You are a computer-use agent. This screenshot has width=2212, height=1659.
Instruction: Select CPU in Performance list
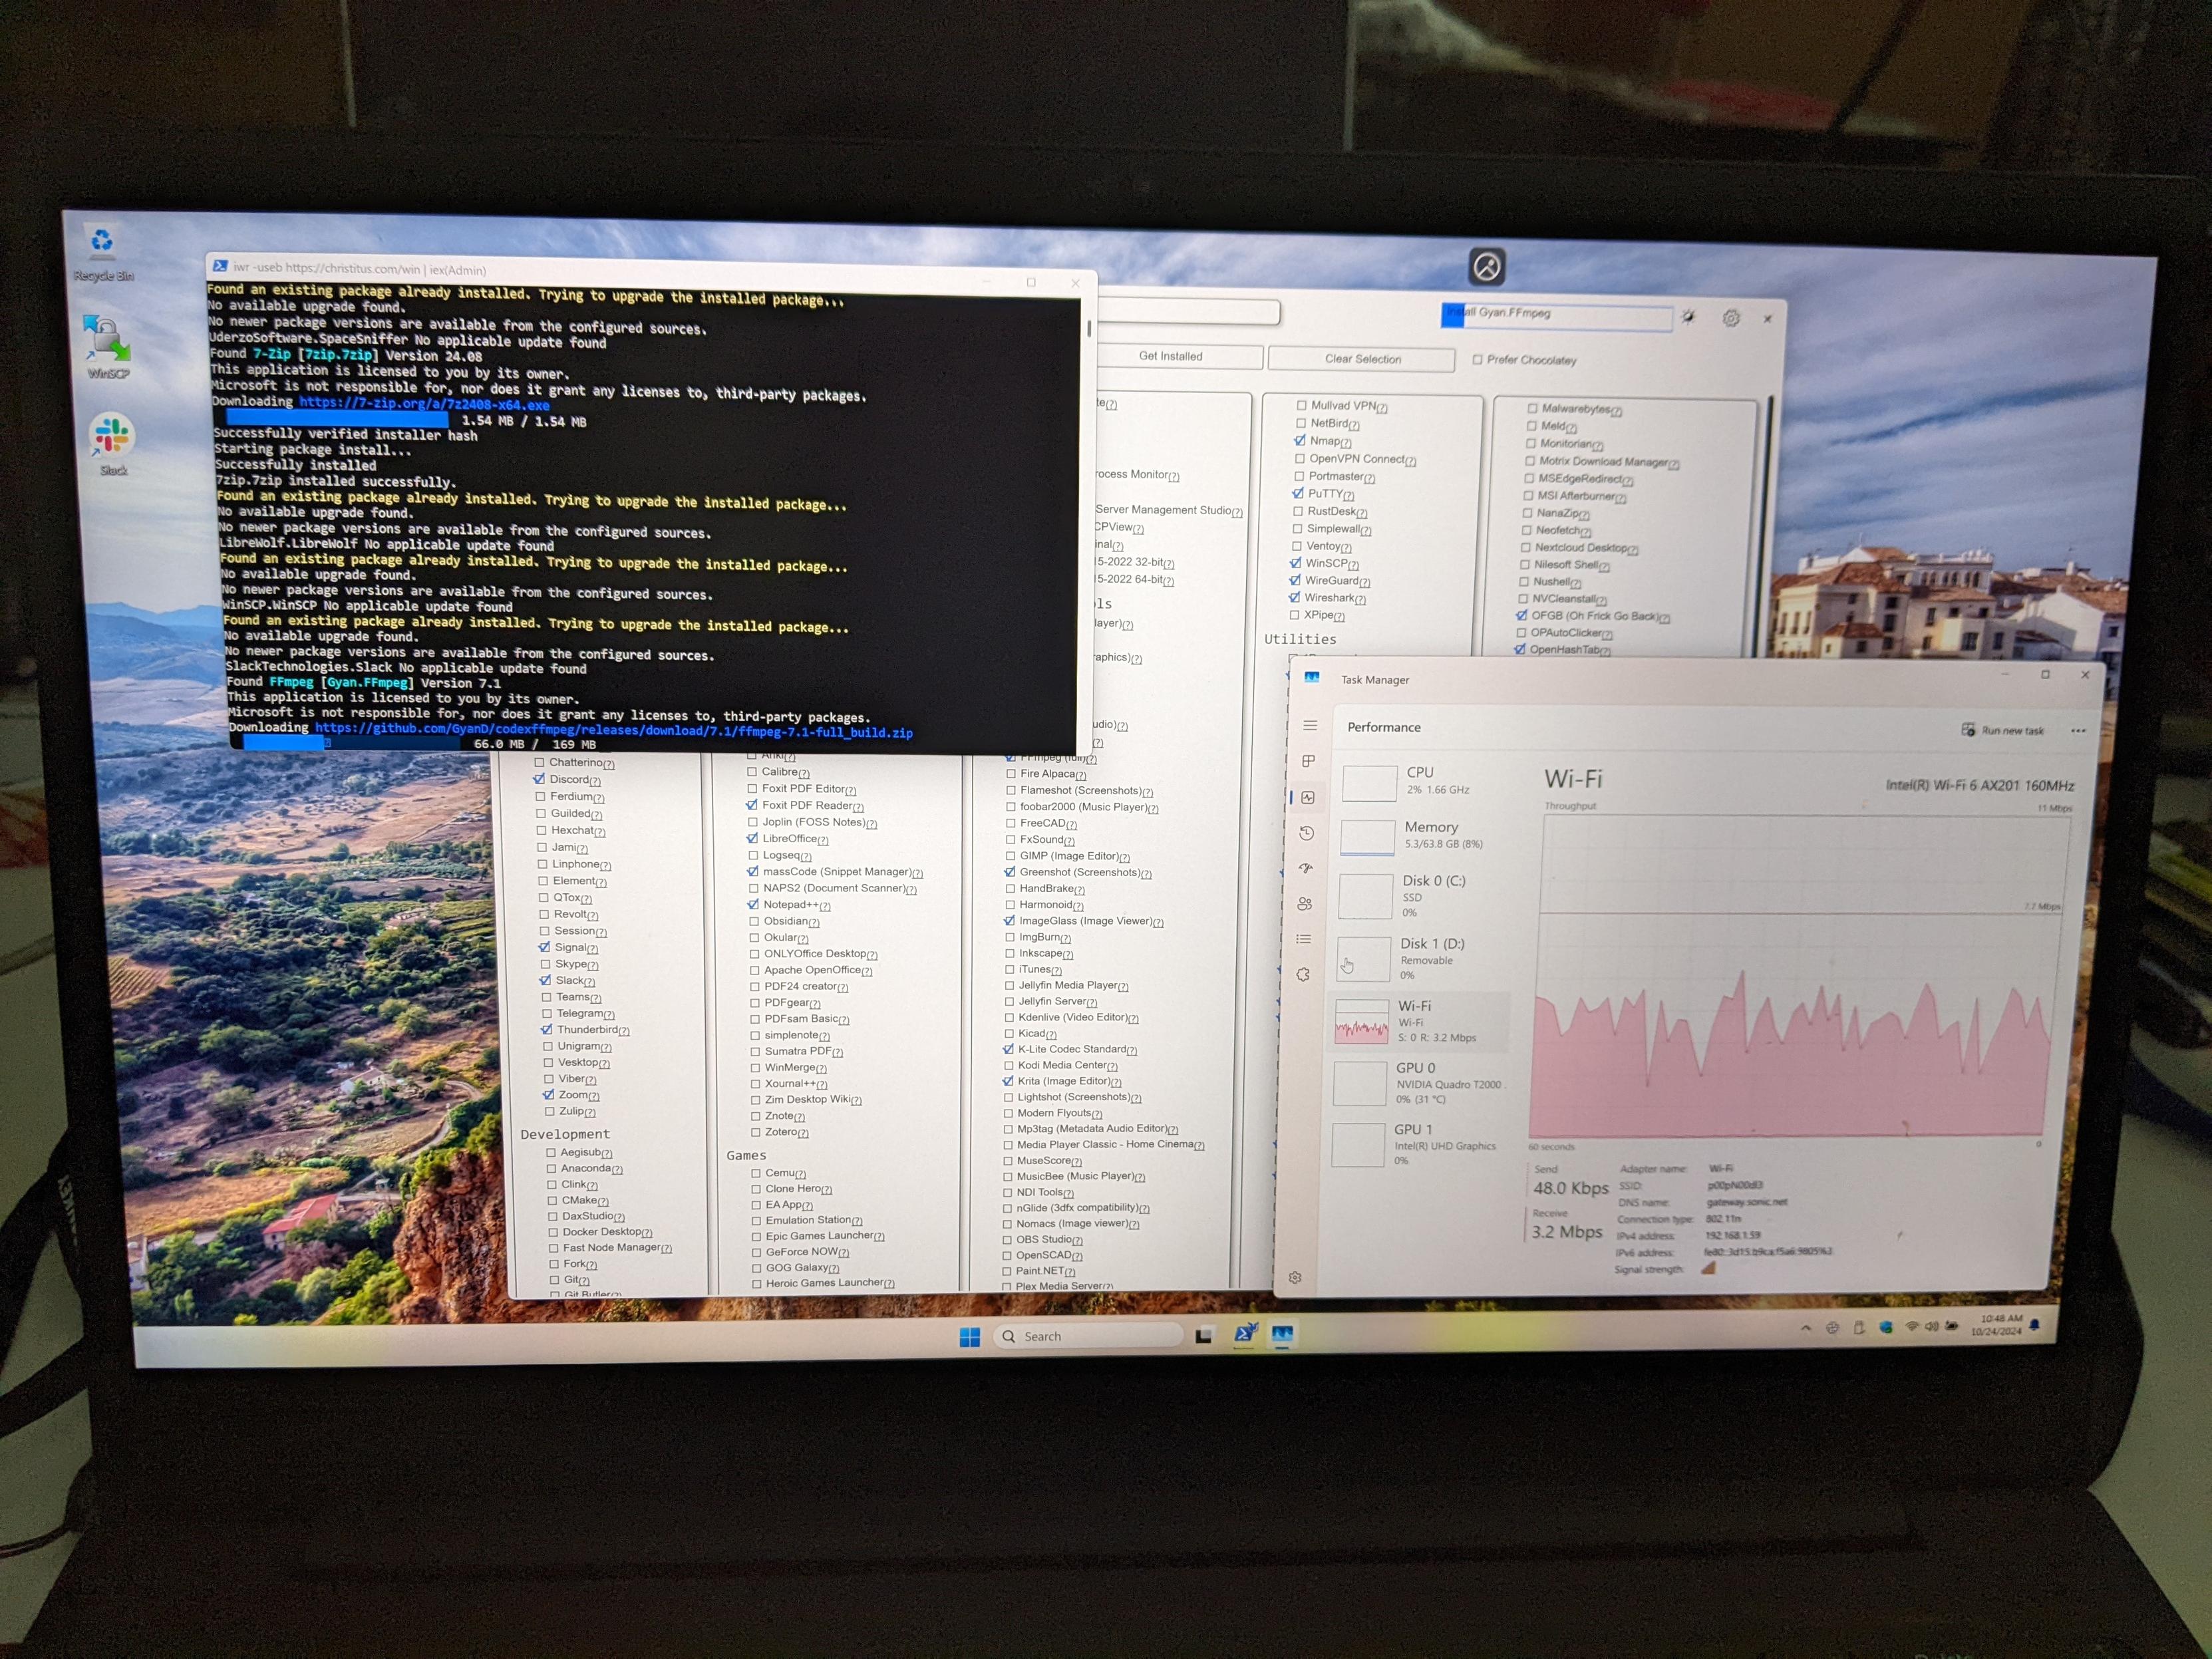pos(1425,781)
